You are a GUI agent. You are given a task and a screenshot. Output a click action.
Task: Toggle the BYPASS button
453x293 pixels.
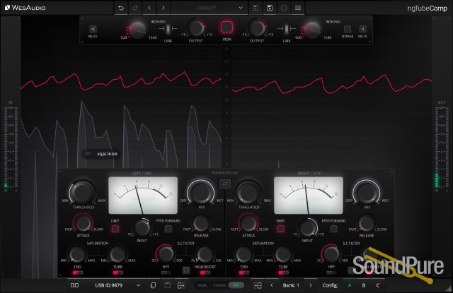click(348, 29)
